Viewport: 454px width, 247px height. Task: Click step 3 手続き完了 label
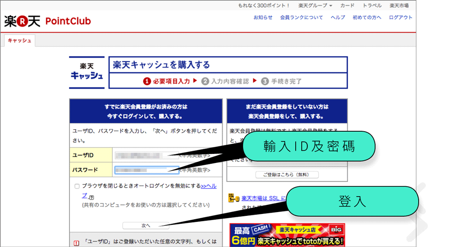[281, 81]
